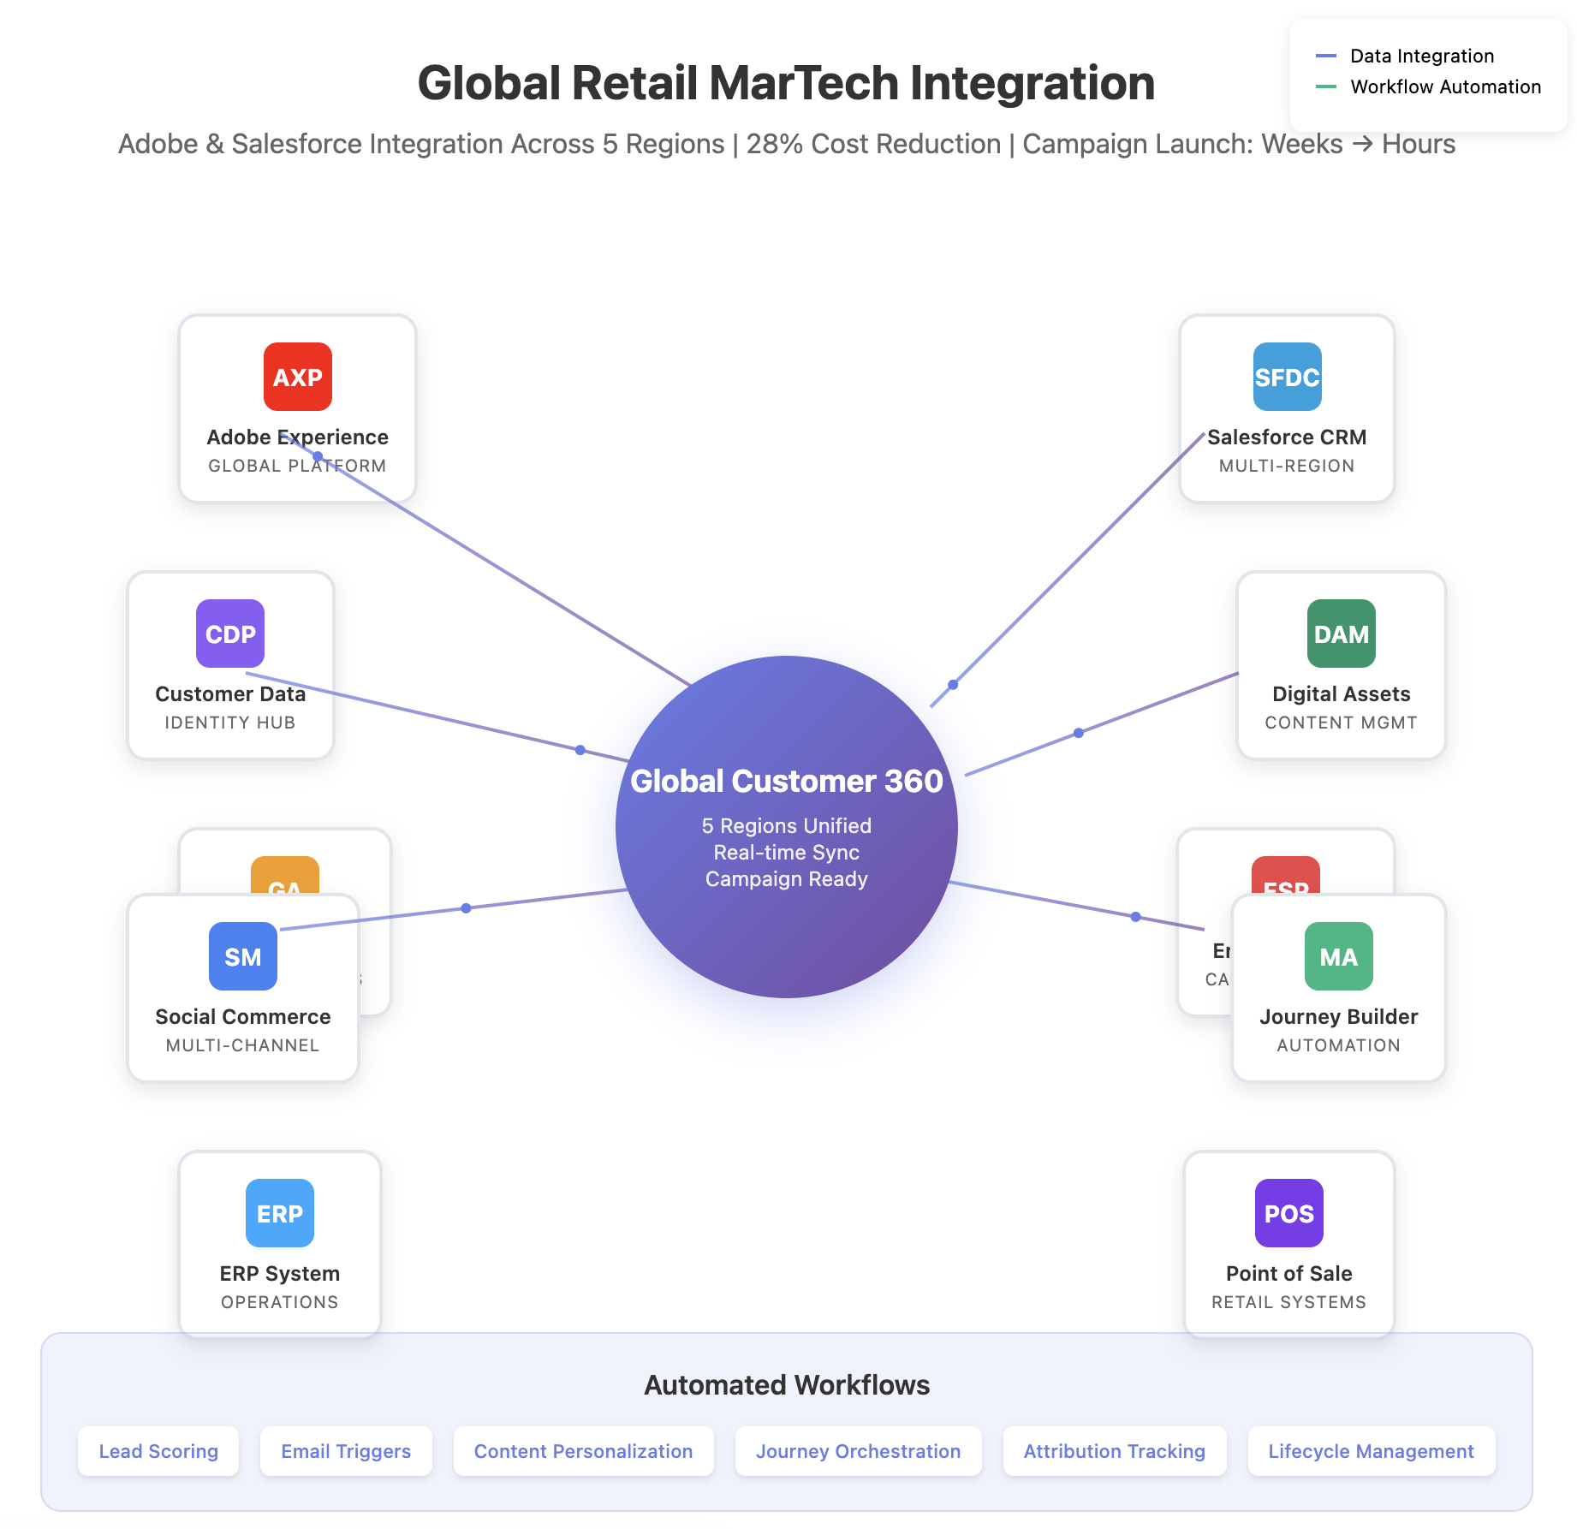Viewport: 1577px width, 1529px height.
Task: Click the red AXP icon
Action: [297, 377]
